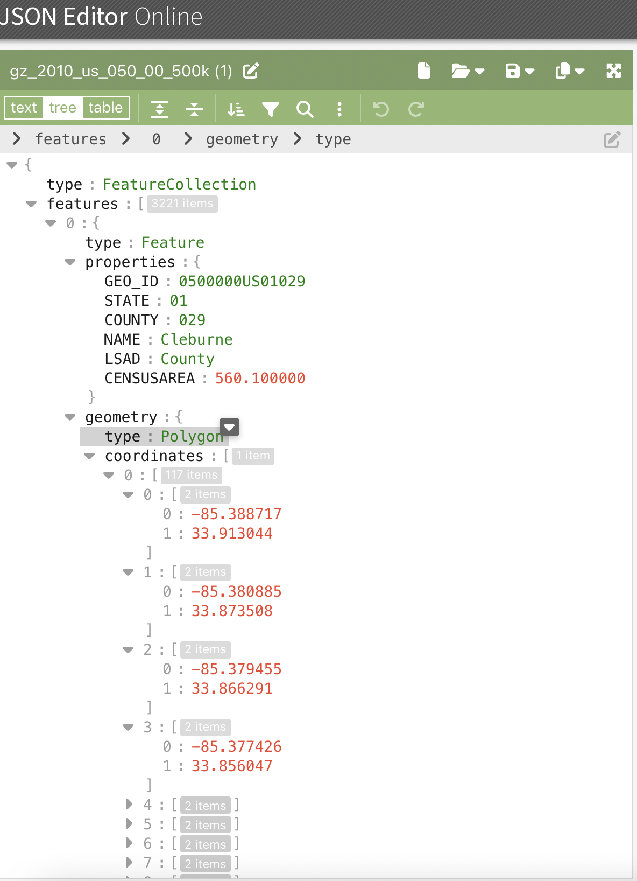Edit the path with the breadcrumb pencil icon
Image resolution: width=637 pixels, height=881 pixels.
(x=612, y=139)
